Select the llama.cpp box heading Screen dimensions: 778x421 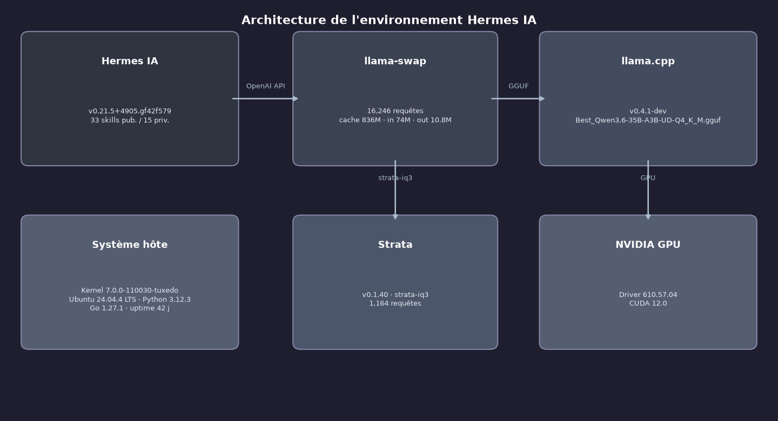click(x=648, y=62)
